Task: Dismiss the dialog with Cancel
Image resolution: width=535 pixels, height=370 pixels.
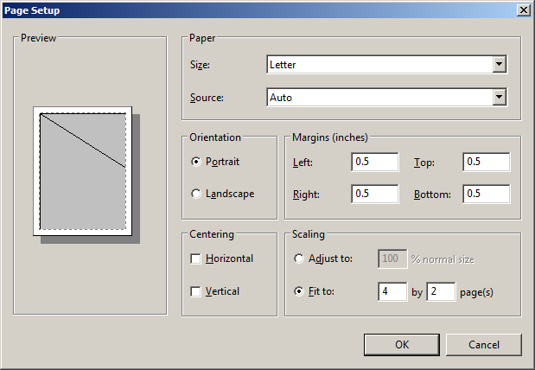Action: click(x=484, y=345)
